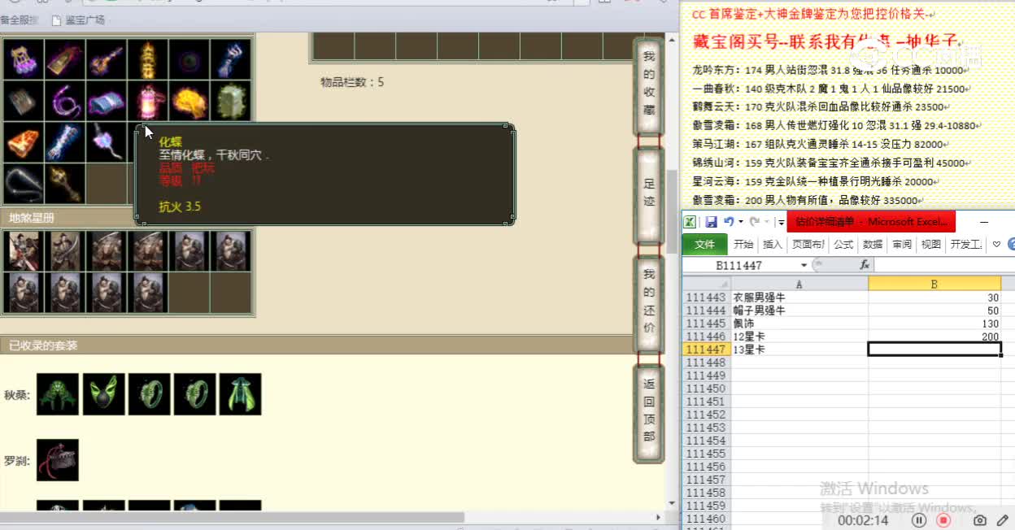The width and height of the screenshot is (1015, 530).
Task: Click the second 地煞星册 swordsman card
Action: (x=65, y=250)
